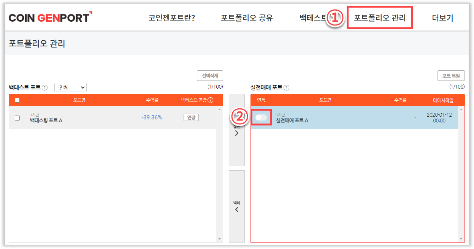This screenshot has width=474, height=249.
Task: Check the box for 백테스팅 포트 A
Action: click(17, 118)
